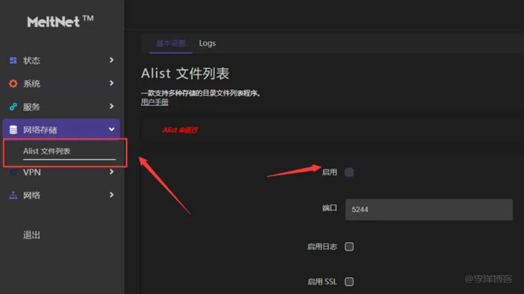
Task: Switch to the Logs tab
Action: (207, 44)
